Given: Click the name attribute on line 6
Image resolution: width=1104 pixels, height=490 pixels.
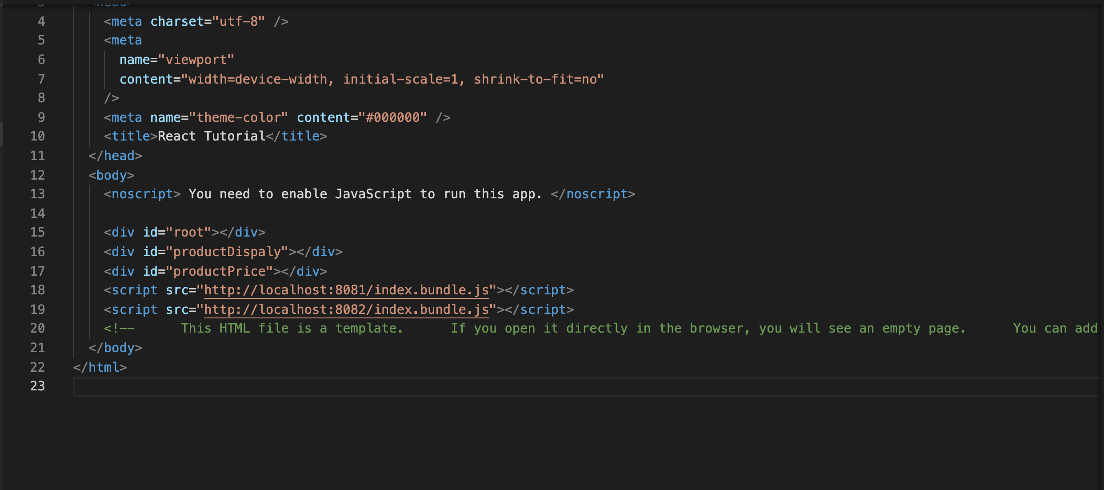Looking at the screenshot, I should coord(135,60).
